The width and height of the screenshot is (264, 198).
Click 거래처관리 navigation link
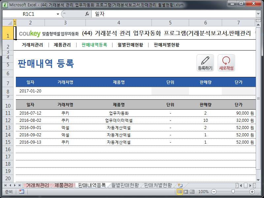point(32,45)
